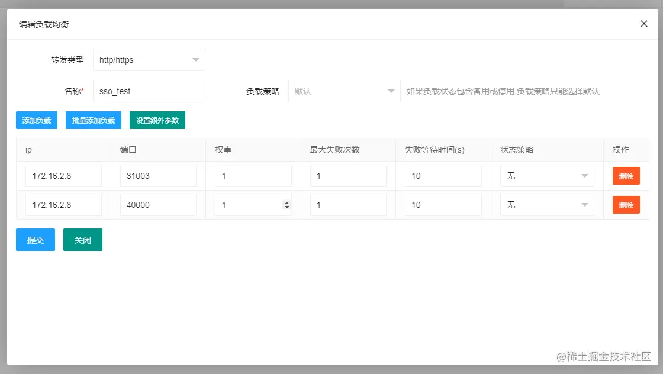
Task: Select the 端口 field with value 40000
Action: (158, 204)
